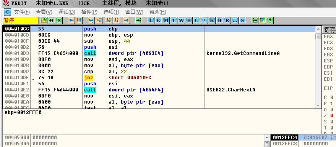Select the jnz short 004010FC row
336x147 pixels.
coord(159,78)
